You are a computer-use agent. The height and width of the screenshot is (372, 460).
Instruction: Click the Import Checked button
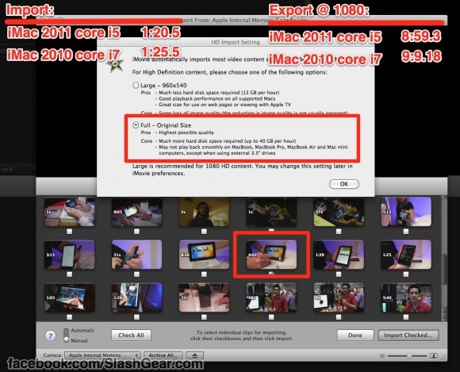point(408,335)
